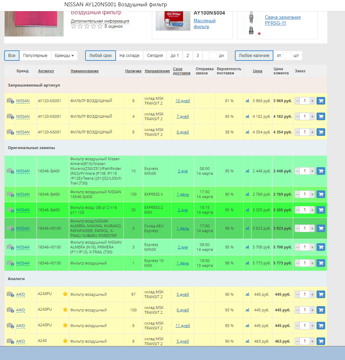Sort table by Срок доставки
Image resolution: width=345 pixels, height=360 pixels.
coord(182,71)
